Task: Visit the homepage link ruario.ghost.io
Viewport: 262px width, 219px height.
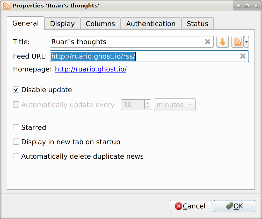Action: [x=90, y=69]
